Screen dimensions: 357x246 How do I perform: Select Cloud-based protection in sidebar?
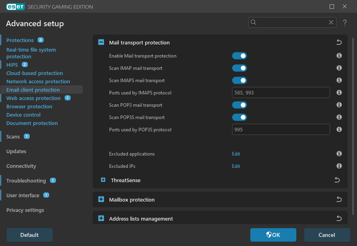pos(35,73)
